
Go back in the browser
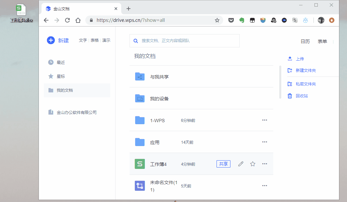click(x=46, y=20)
